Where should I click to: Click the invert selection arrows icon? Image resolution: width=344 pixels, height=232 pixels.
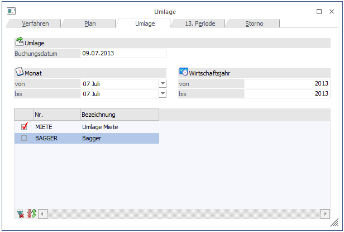pyautogui.click(x=31, y=214)
